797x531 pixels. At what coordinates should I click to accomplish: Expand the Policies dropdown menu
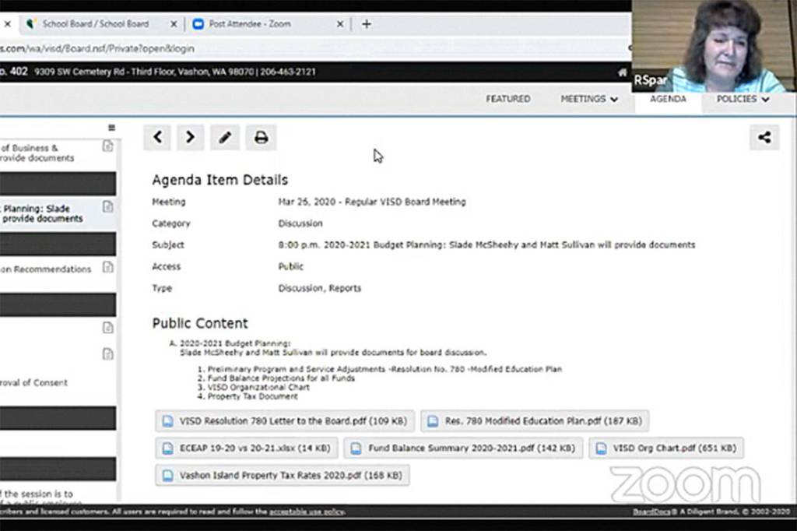tap(743, 99)
